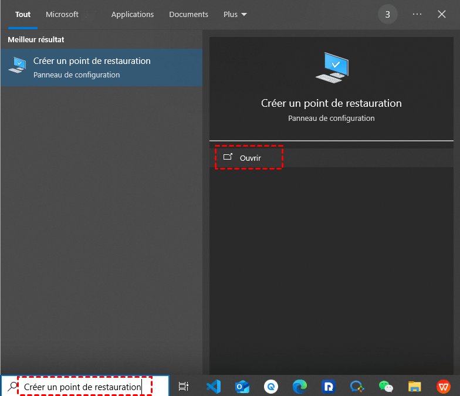The image size is (460, 396).
Task: Click the Task View taskbar icon
Action: [x=184, y=386]
